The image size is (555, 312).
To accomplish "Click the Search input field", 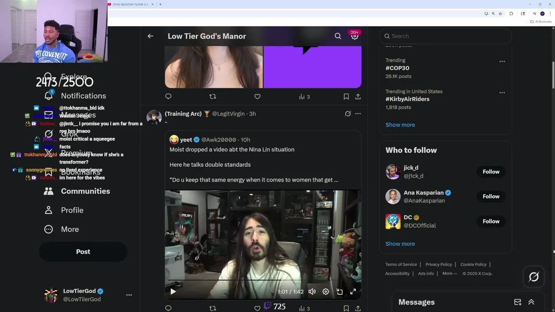I will (x=445, y=36).
